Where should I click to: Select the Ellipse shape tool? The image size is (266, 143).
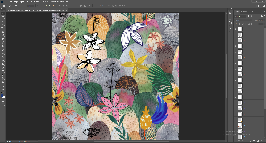[3, 79]
